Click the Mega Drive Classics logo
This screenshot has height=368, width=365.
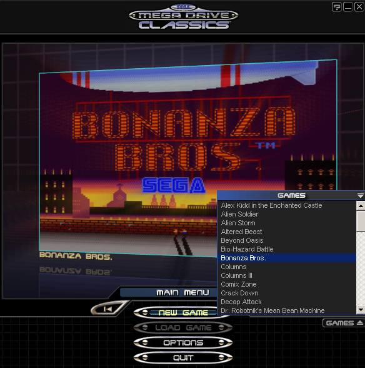tap(184, 16)
